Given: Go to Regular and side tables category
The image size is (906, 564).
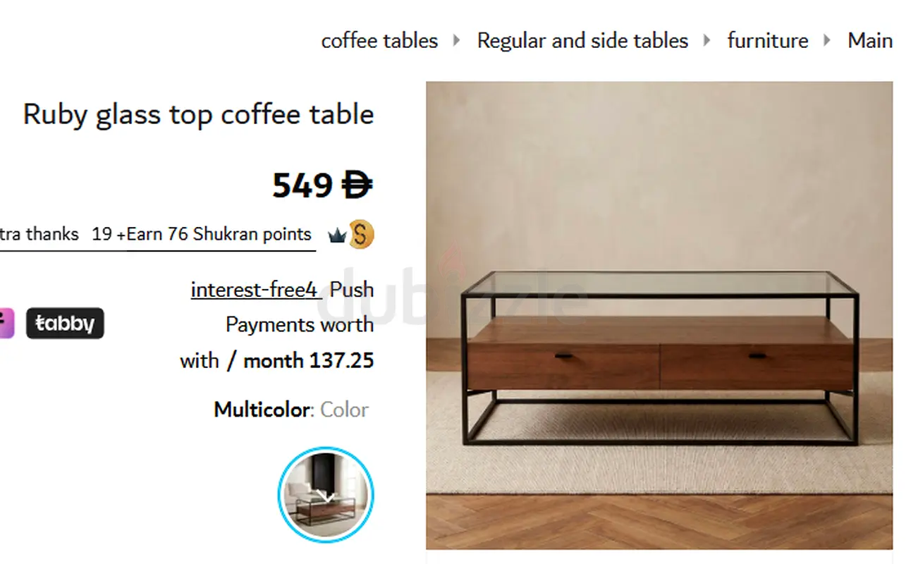Looking at the screenshot, I should click(582, 41).
